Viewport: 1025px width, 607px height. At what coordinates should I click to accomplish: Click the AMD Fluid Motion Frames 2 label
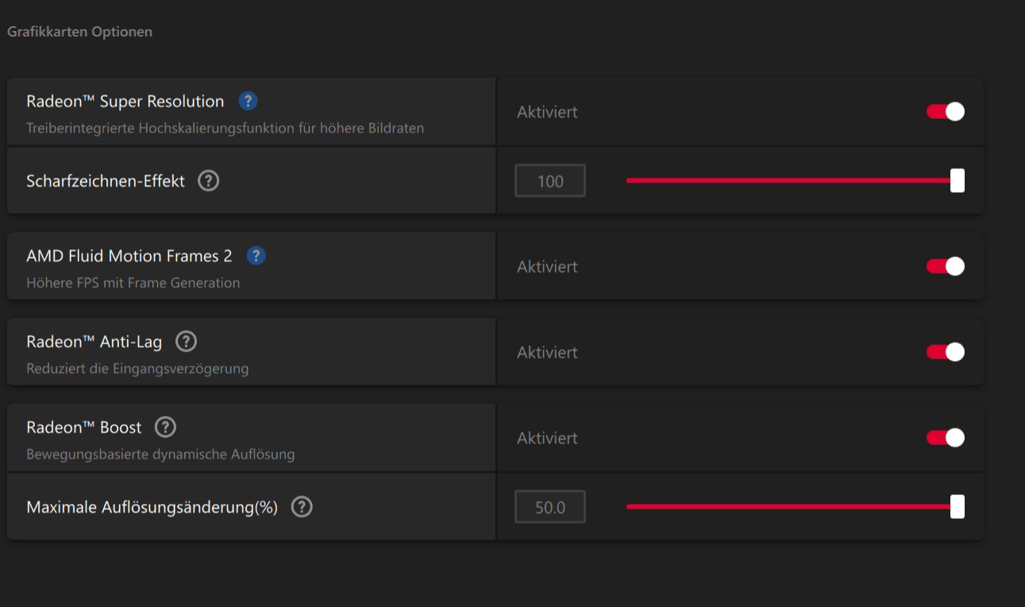point(129,256)
